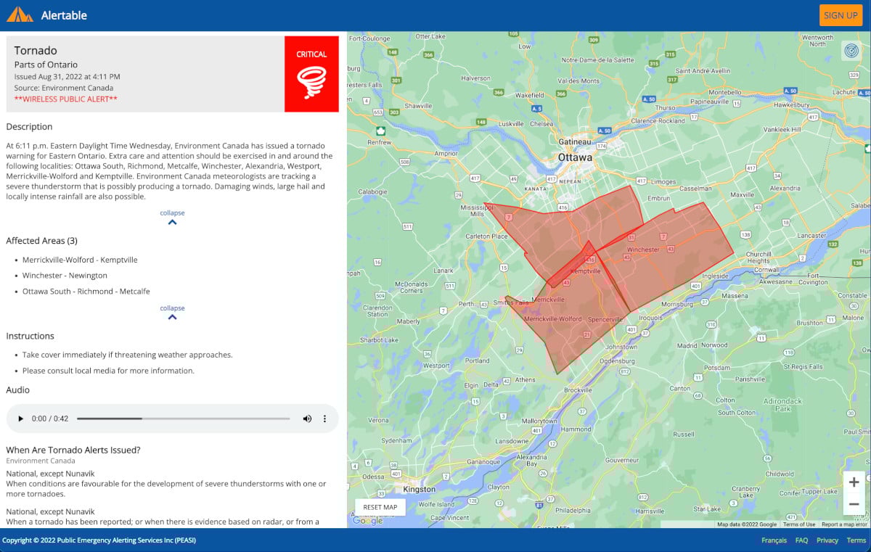871x552 pixels.
Task: Zoom in using the map plus icon
Action: [x=854, y=482]
